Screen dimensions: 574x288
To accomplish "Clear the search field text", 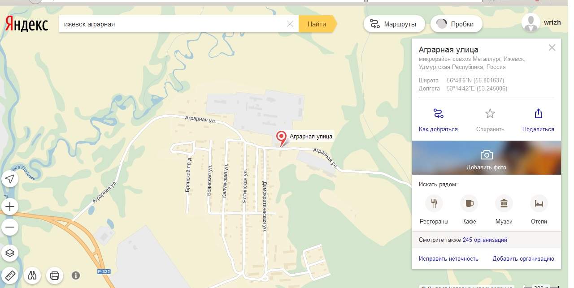I will 290,24.
